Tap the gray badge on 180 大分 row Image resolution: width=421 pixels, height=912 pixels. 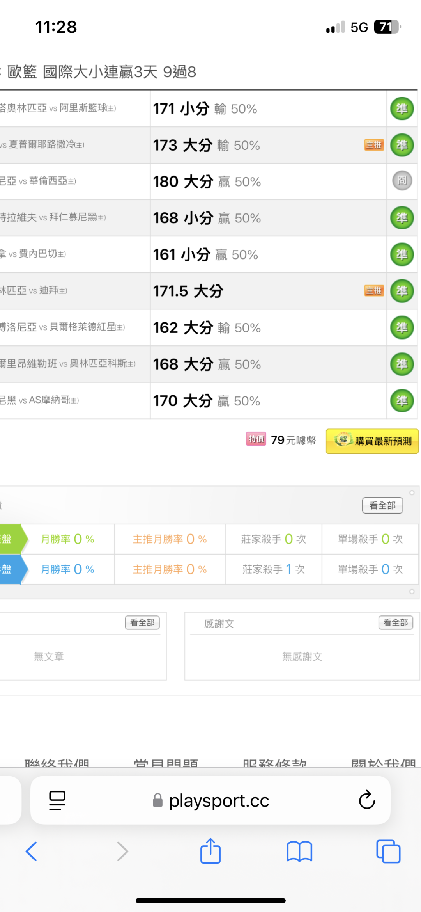click(x=402, y=181)
